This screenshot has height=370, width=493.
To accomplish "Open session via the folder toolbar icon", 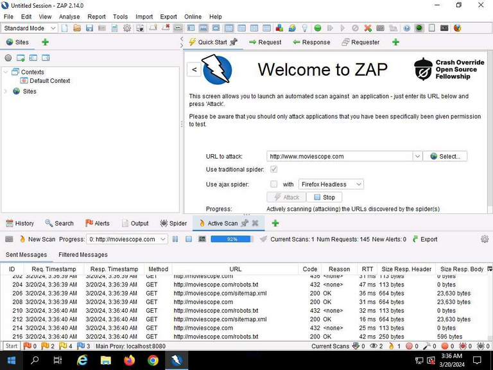I will coord(77,28).
